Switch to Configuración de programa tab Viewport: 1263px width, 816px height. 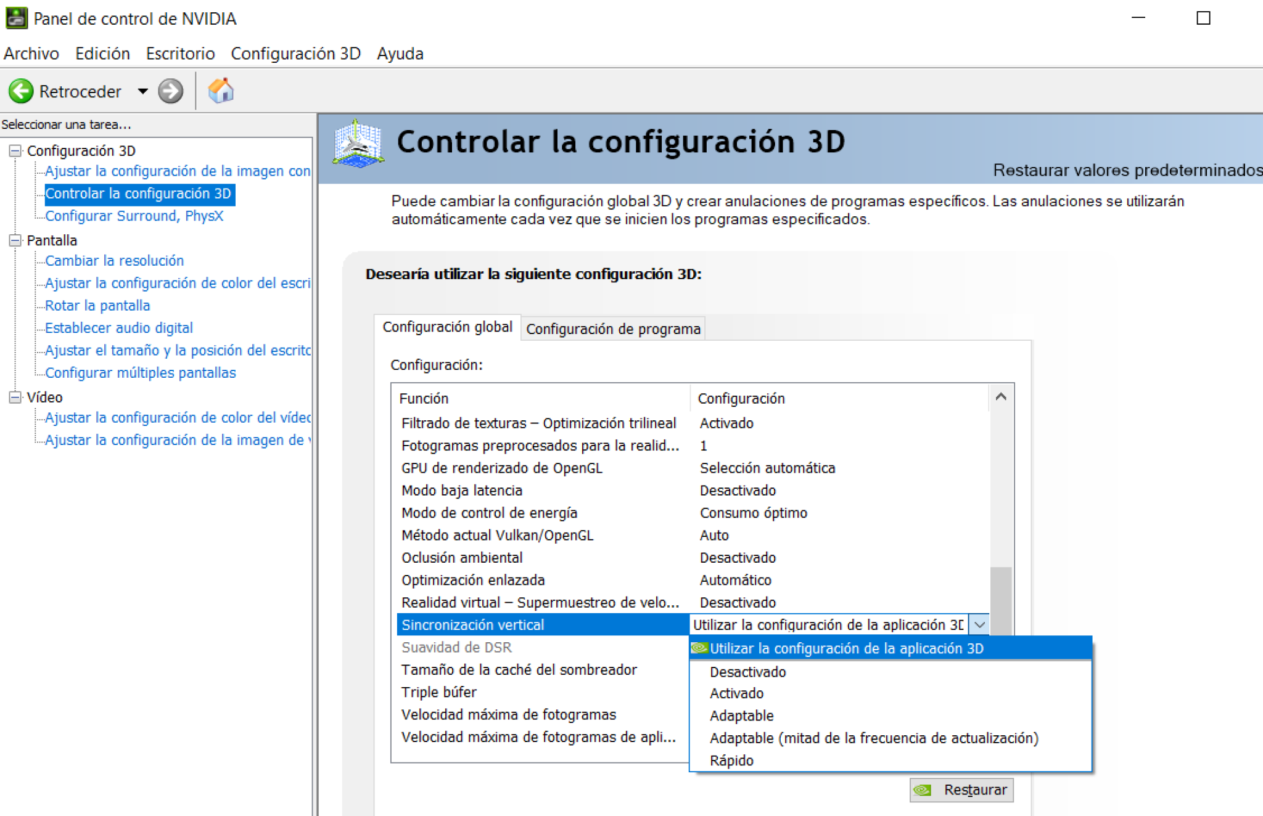[x=613, y=328]
